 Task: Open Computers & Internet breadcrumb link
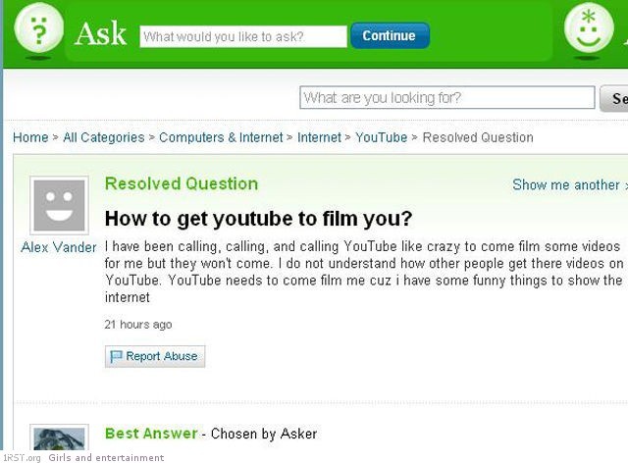click(x=221, y=137)
